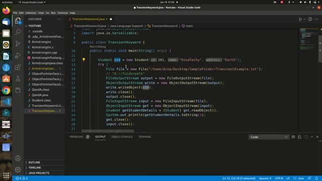Maximize the bottom panel size
This screenshot has height=181, width=322.
[312, 137]
